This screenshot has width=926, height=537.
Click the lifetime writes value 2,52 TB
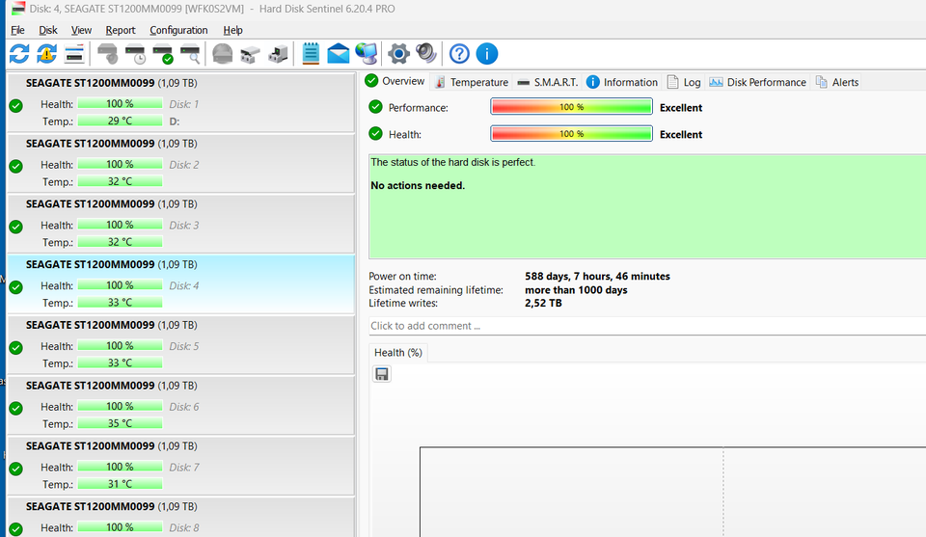pyautogui.click(x=543, y=304)
